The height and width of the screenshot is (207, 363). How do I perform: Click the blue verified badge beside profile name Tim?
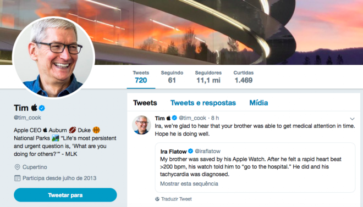click(x=42, y=108)
